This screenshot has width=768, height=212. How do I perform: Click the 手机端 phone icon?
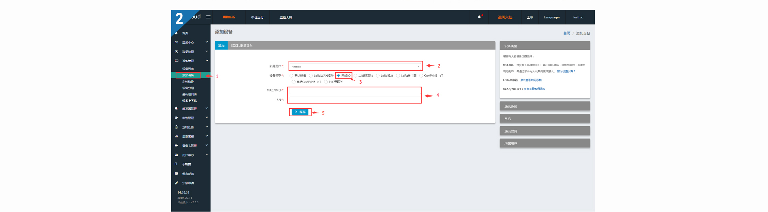pyautogui.click(x=176, y=164)
